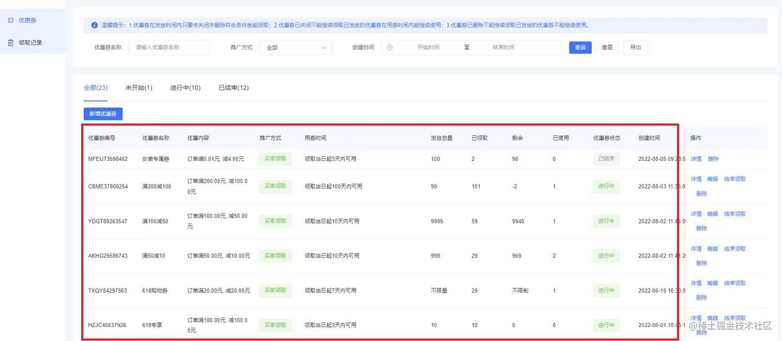Click coupon name 满200减100
The image size is (782, 341).
pyautogui.click(x=157, y=186)
